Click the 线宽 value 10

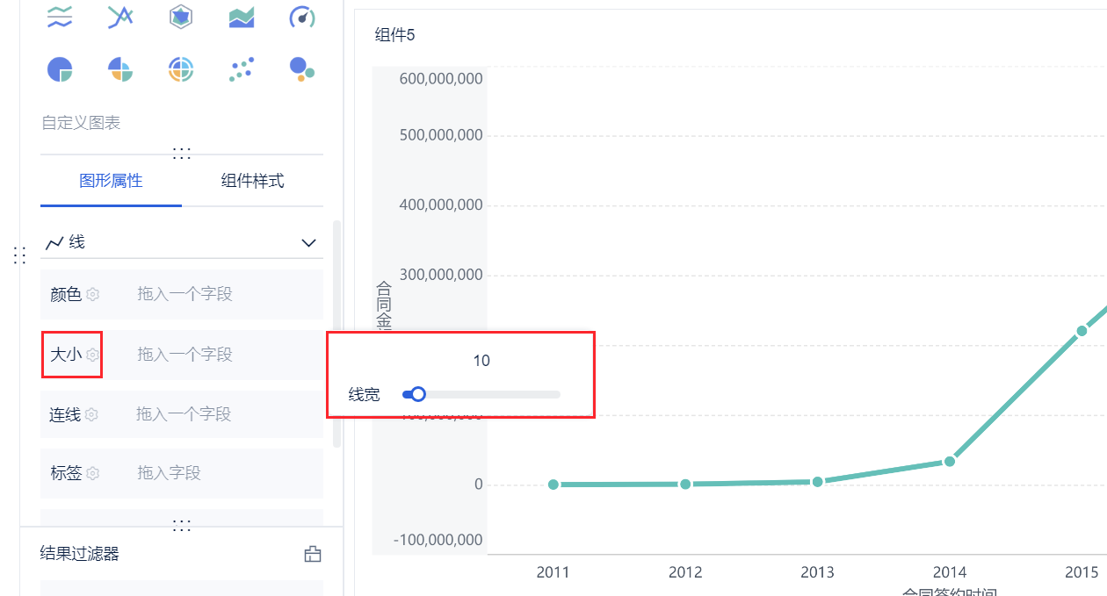tap(481, 361)
